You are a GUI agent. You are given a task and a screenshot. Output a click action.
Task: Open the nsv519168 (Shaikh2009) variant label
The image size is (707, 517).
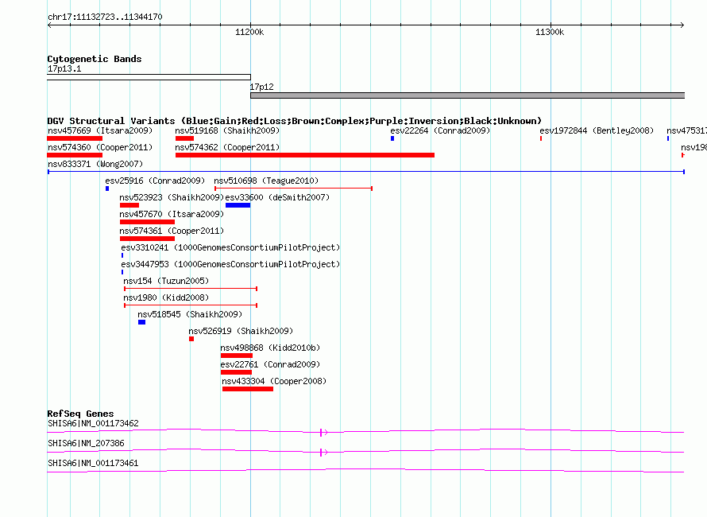tap(227, 130)
